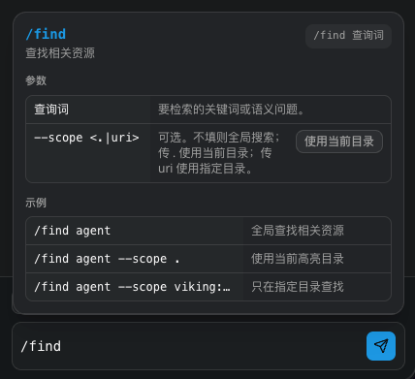Click the blue /find command heading
The width and height of the screenshot is (415, 379).
[x=46, y=34]
